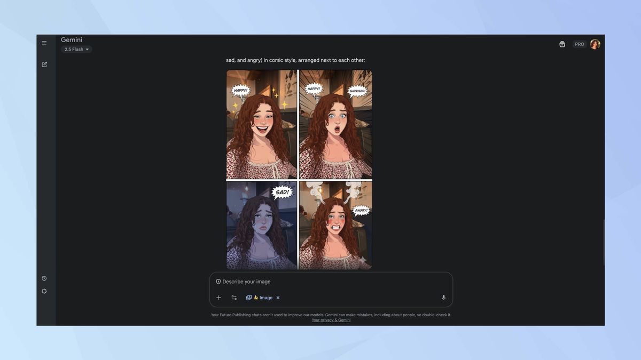Screen dimensions: 641x360
Task: Remove the Image tool with the X
Action: pyautogui.click(x=277, y=297)
